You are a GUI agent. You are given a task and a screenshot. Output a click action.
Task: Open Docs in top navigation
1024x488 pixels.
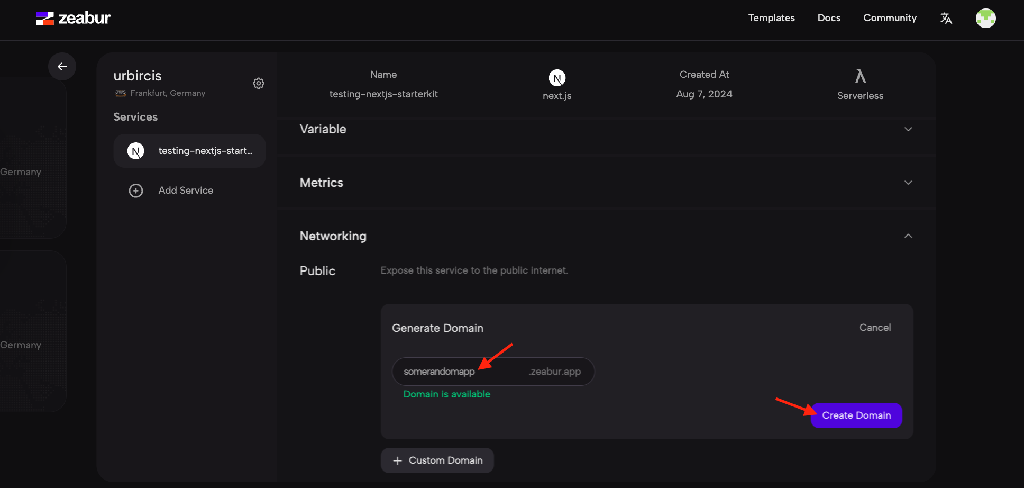(x=829, y=17)
